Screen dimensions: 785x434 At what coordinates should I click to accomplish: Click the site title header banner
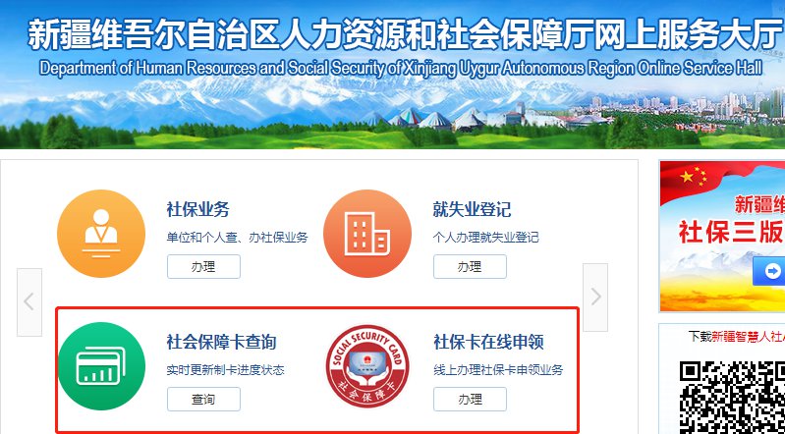(x=393, y=74)
